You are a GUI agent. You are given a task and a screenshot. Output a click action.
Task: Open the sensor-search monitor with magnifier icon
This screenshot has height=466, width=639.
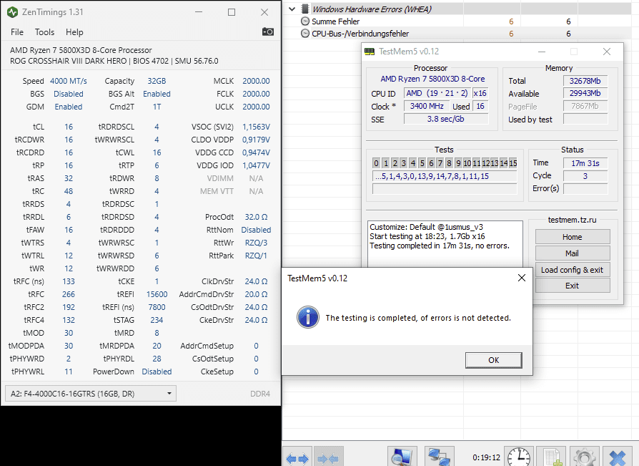point(402,457)
